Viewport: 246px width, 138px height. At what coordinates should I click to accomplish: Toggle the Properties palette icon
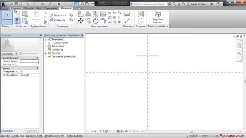pos(17,21)
